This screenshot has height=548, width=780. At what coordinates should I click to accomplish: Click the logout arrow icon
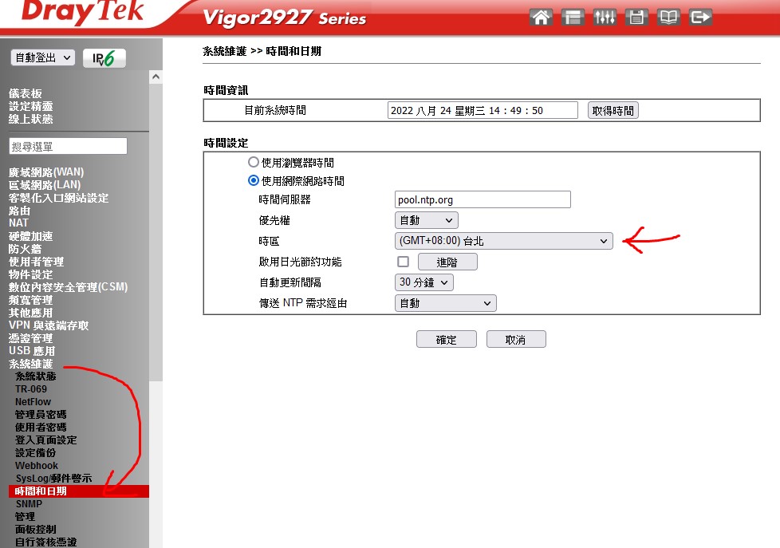700,17
